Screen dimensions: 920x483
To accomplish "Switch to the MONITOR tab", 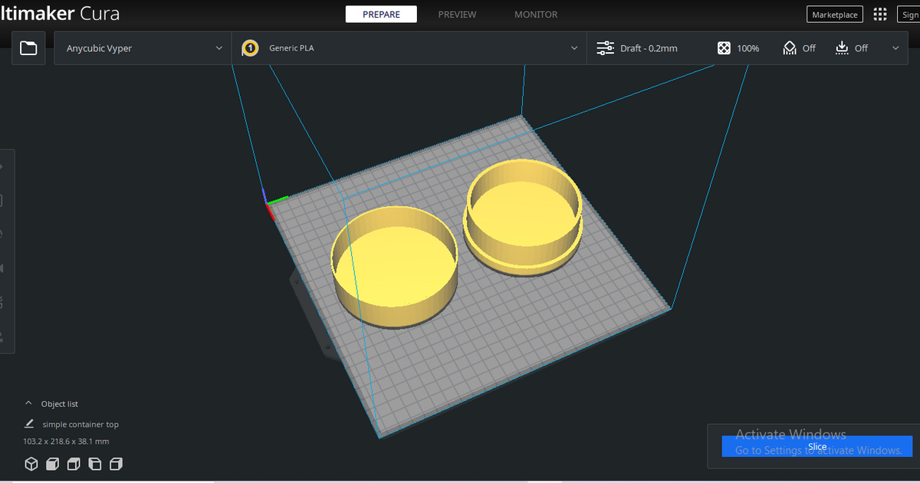I will tap(536, 13).
